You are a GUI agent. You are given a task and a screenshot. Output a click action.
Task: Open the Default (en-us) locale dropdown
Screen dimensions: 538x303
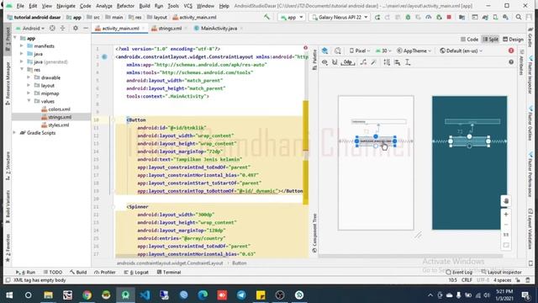coord(462,50)
